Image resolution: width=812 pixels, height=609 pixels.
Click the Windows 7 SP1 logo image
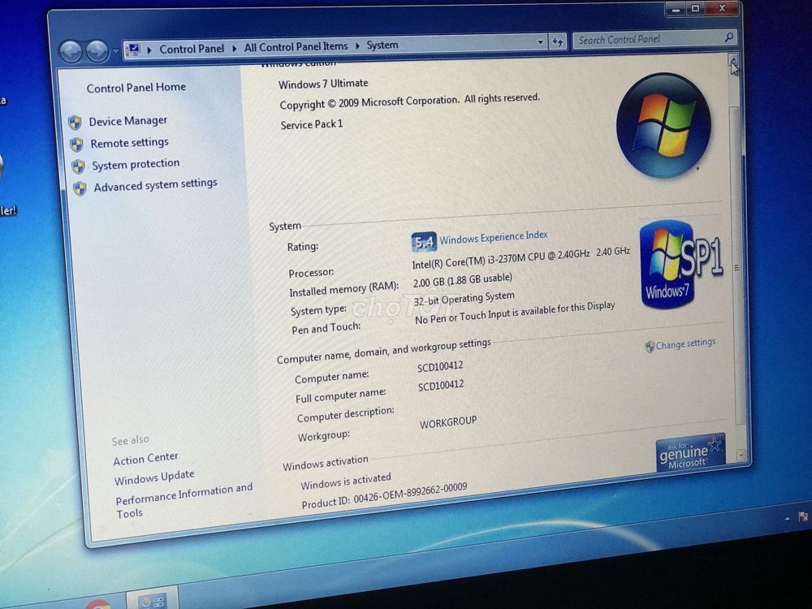pyautogui.click(x=681, y=264)
